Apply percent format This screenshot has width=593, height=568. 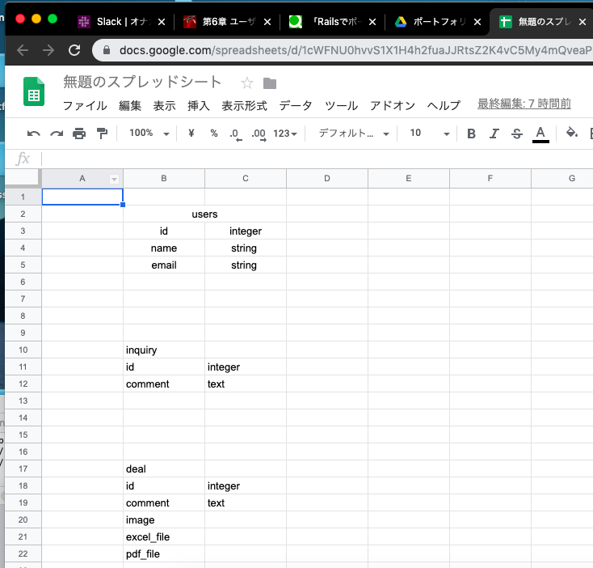pos(214,133)
